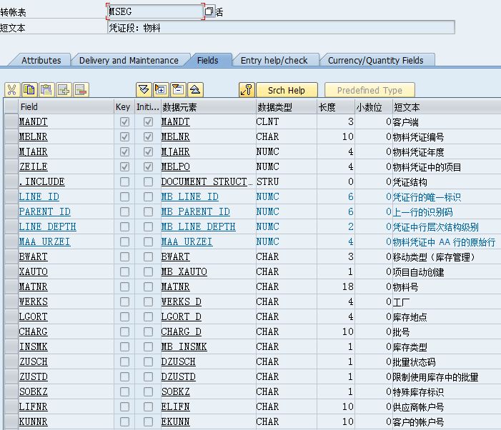The image size is (501, 430).
Task: Click the LINE_DEPTH field name
Action: click(48, 226)
